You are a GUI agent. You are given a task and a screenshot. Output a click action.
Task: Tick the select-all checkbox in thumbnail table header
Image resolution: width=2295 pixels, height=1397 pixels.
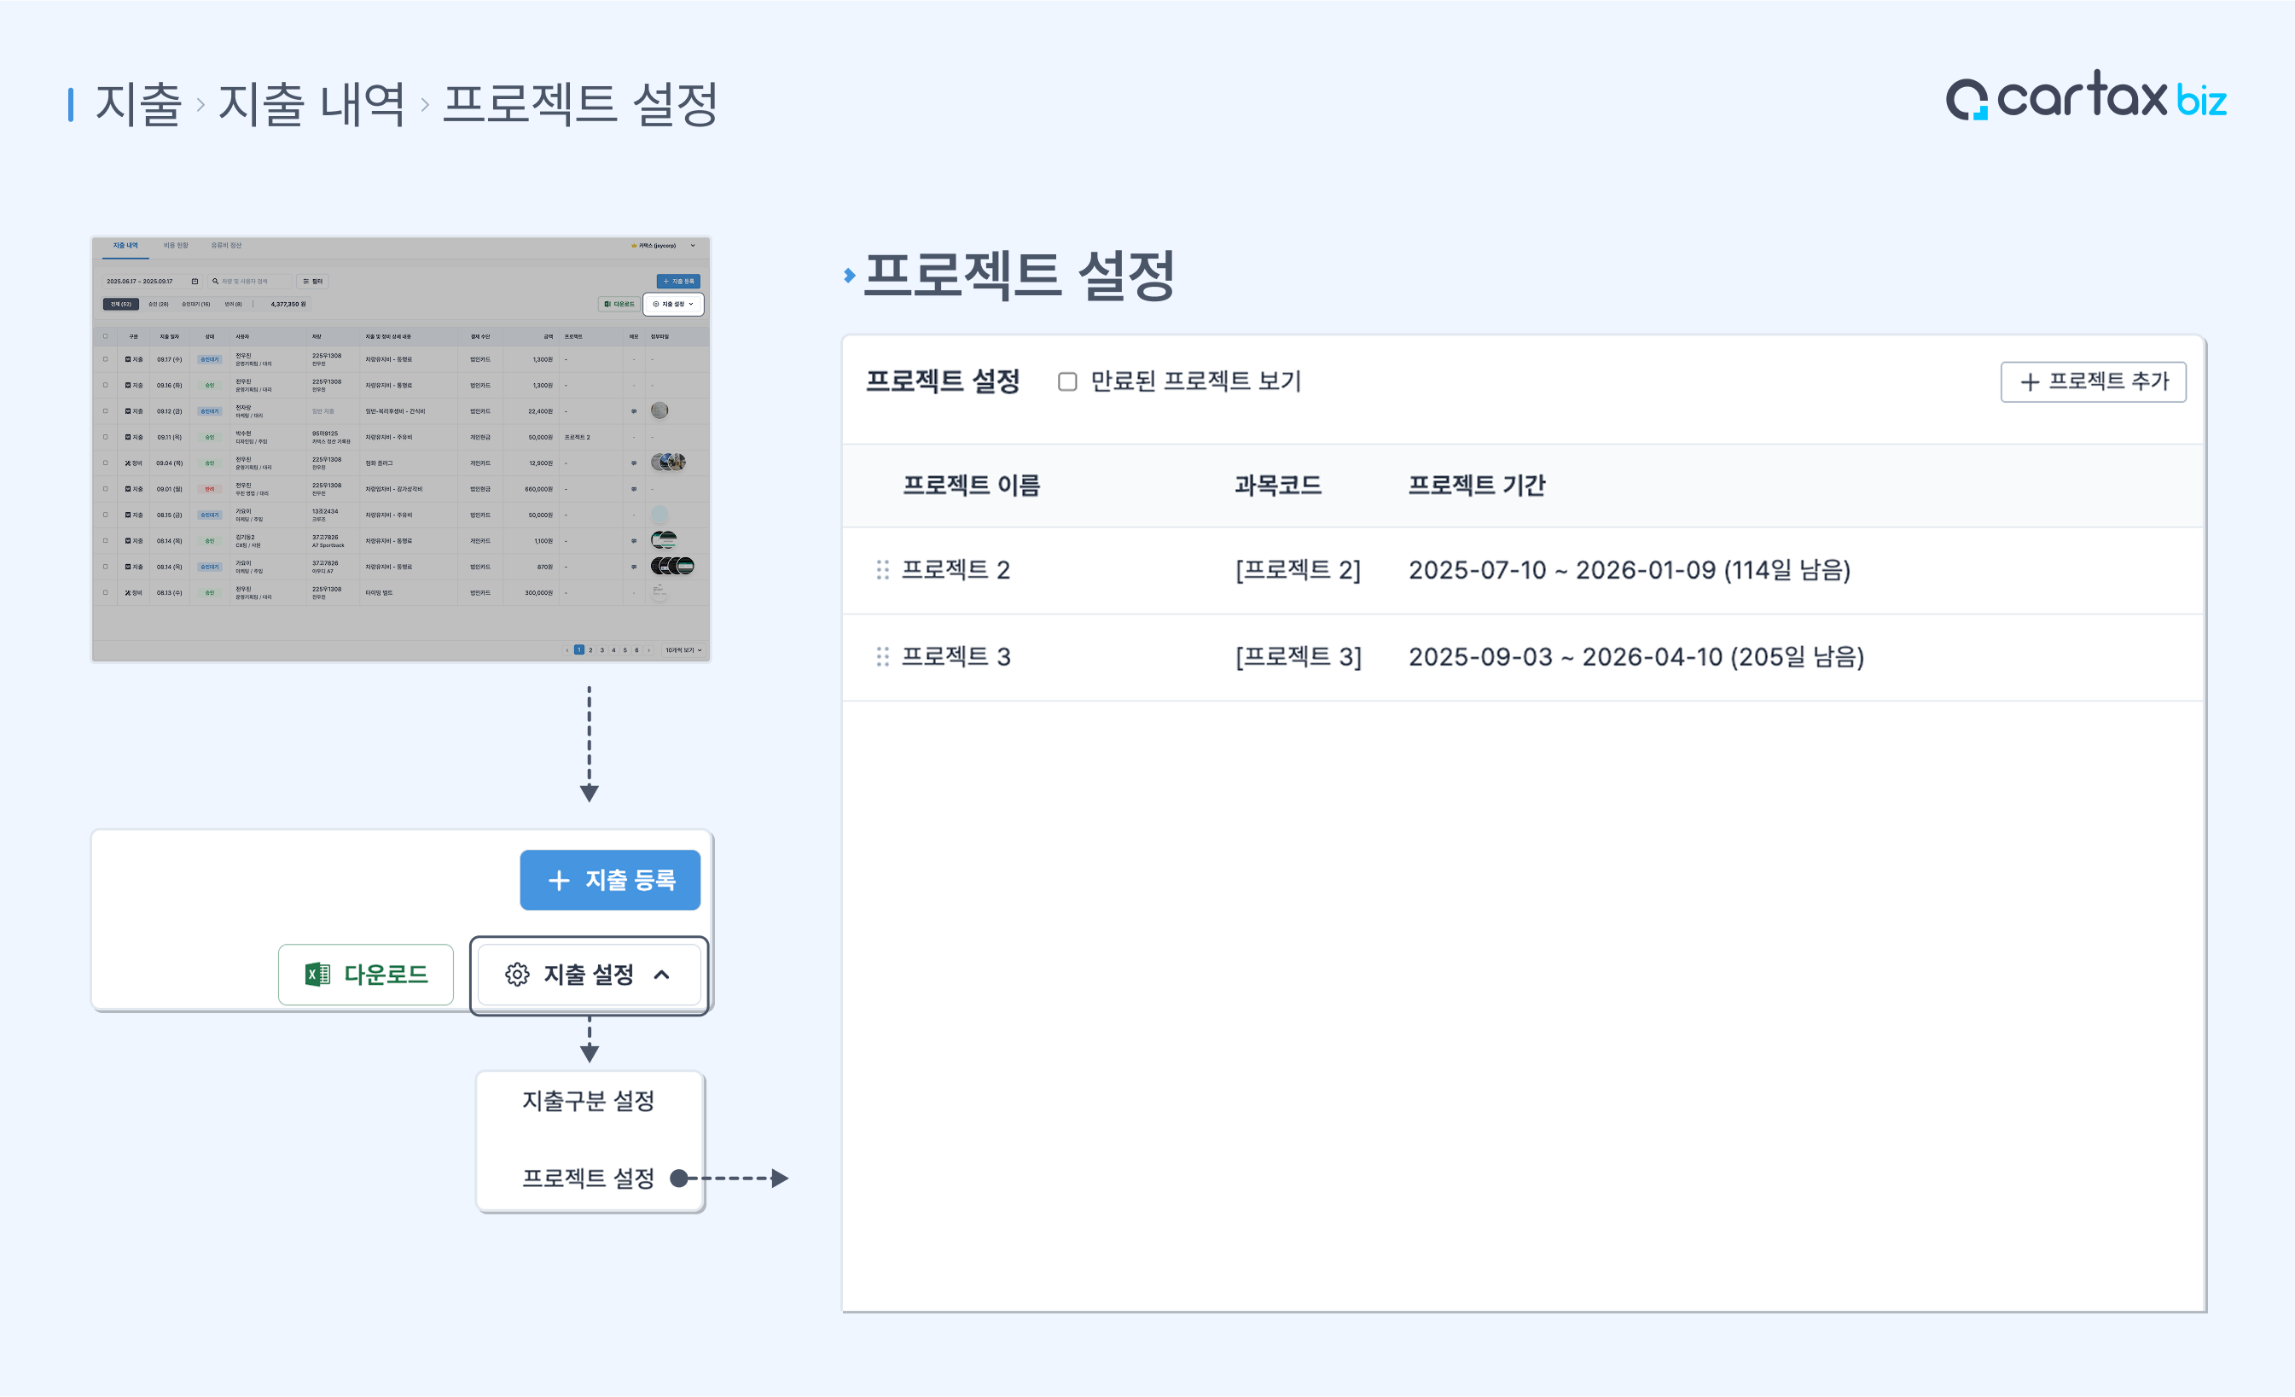click(105, 336)
